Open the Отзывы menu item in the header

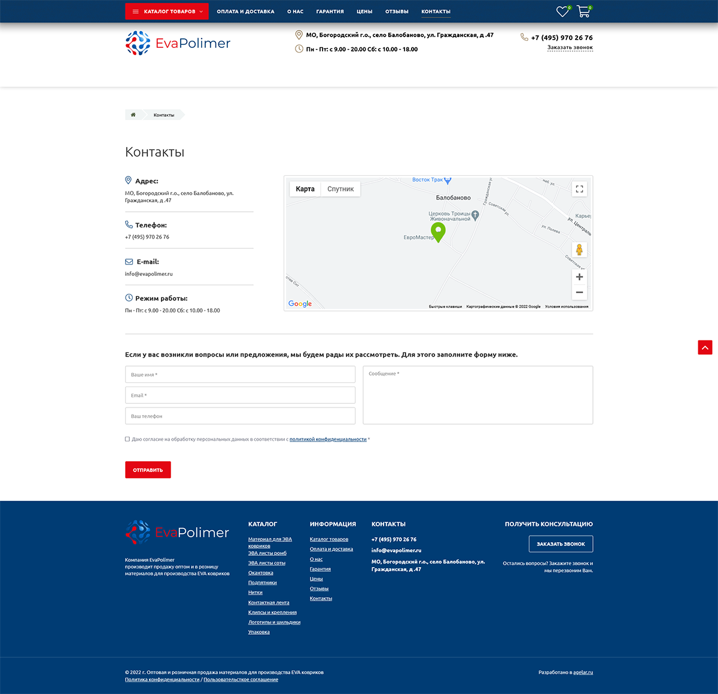click(397, 11)
